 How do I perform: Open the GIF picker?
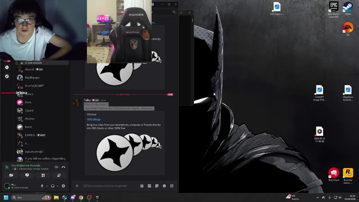tap(149, 186)
